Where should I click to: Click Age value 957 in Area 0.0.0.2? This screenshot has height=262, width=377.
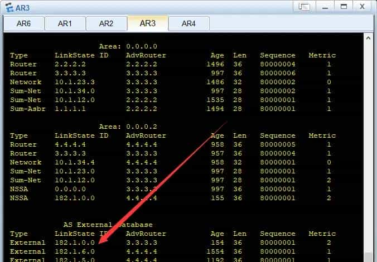pos(217,153)
